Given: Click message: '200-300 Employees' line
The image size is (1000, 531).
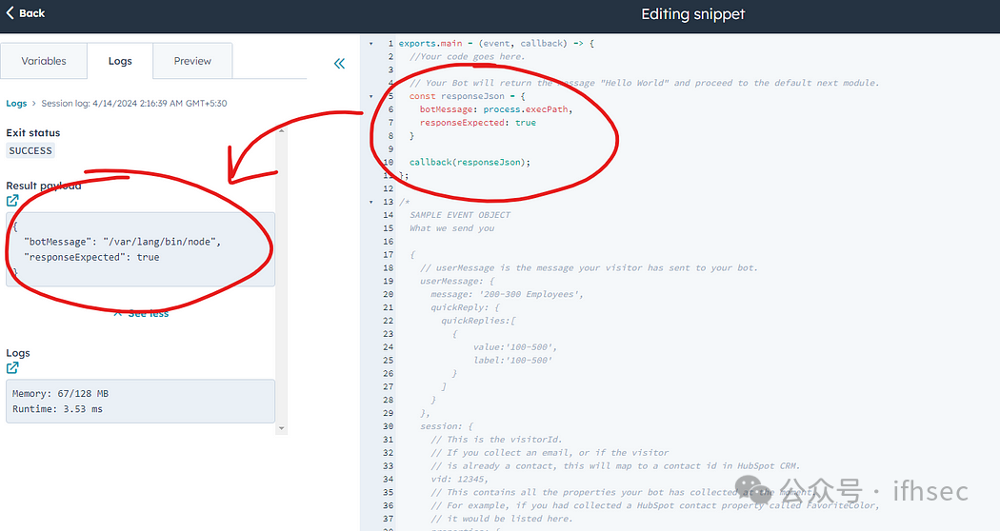Looking at the screenshot, I should tap(507, 294).
